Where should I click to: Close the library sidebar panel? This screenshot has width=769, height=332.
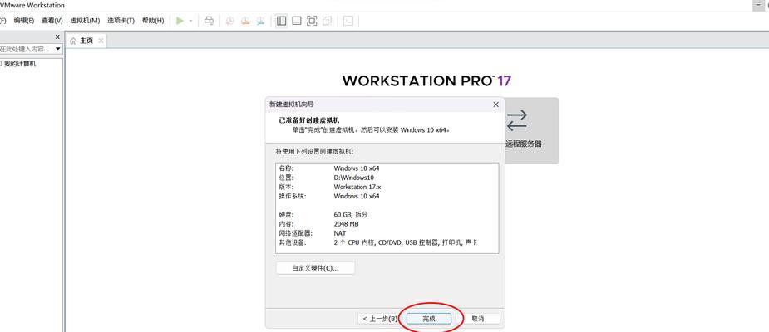click(x=57, y=37)
